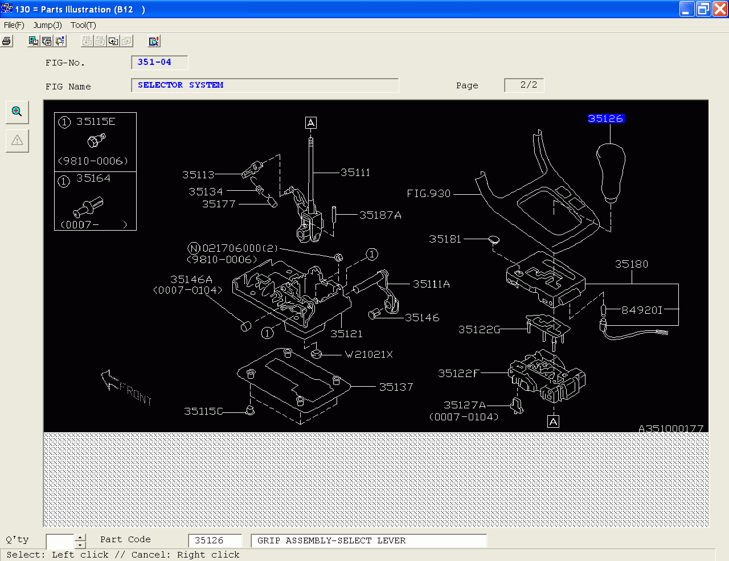Open the Jump menu
Image resolution: width=729 pixels, height=561 pixels.
click(x=47, y=25)
